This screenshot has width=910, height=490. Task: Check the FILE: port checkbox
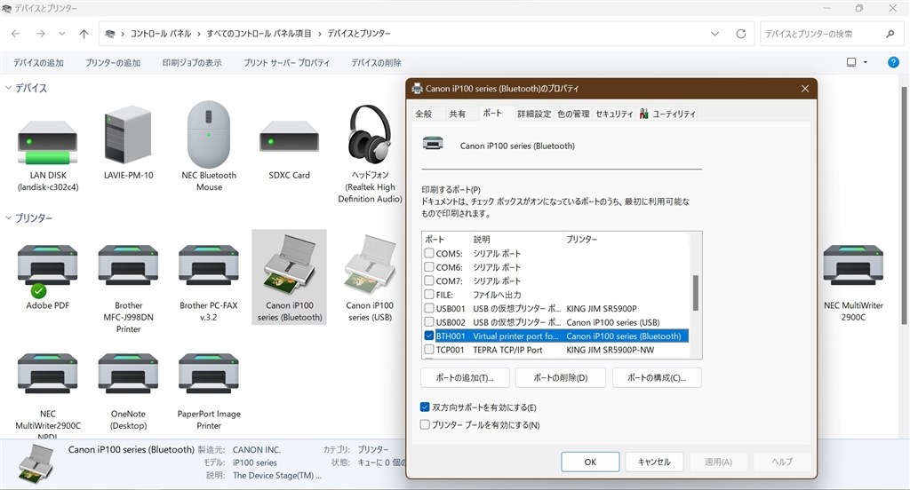click(429, 294)
